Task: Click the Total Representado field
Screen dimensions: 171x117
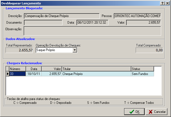Action: point(20,50)
